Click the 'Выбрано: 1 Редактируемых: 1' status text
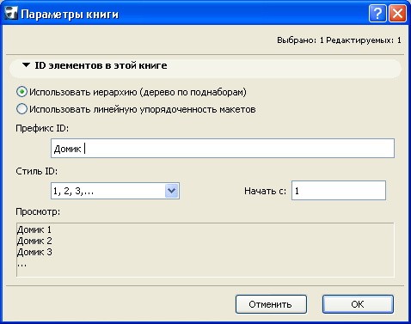 (339, 40)
